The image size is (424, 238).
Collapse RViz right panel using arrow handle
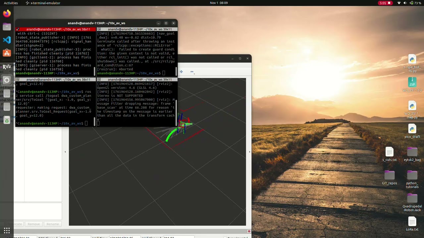coord(249,152)
